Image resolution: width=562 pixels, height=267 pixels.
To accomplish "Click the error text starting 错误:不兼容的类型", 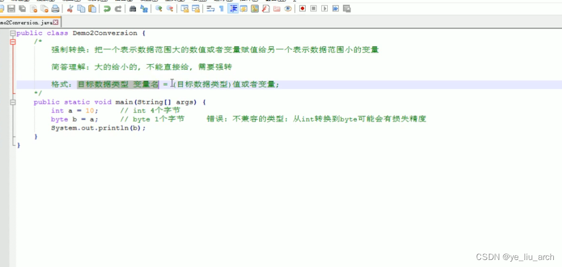I will [x=316, y=119].
